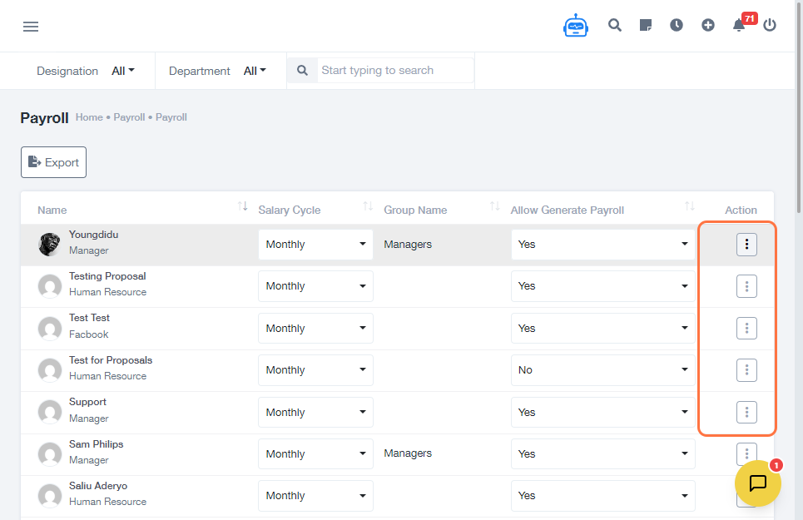Open the hamburger sidebar menu
Screen dimensions: 803x520
31,27
